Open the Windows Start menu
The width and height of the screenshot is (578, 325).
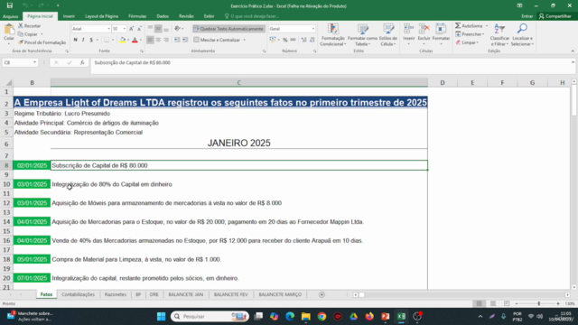(x=161, y=316)
